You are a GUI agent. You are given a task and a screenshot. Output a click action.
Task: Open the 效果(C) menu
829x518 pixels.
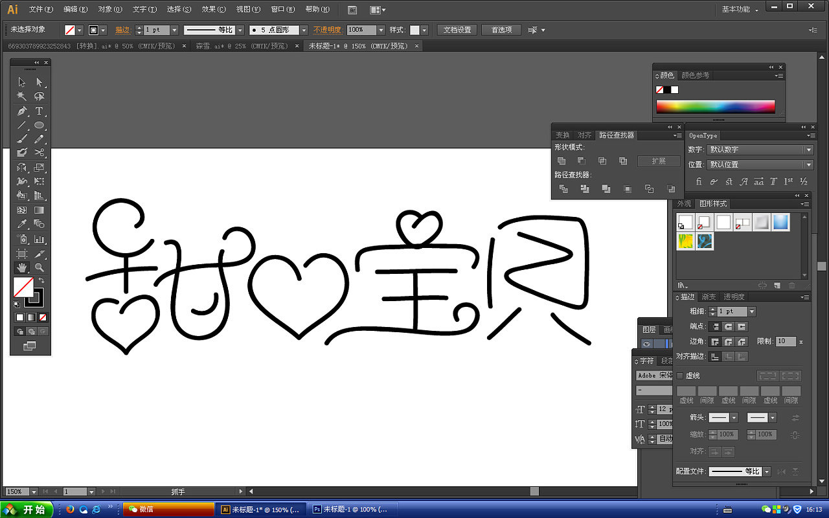pyautogui.click(x=214, y=10)
